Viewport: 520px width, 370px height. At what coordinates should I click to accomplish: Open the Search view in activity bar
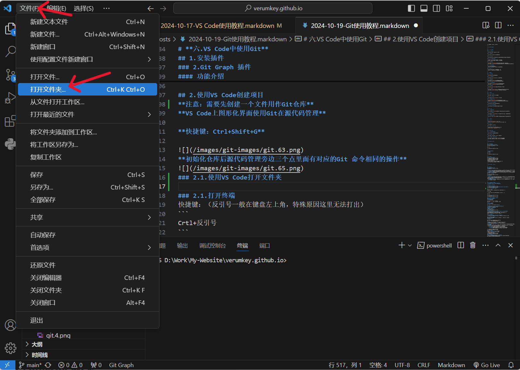10,51
